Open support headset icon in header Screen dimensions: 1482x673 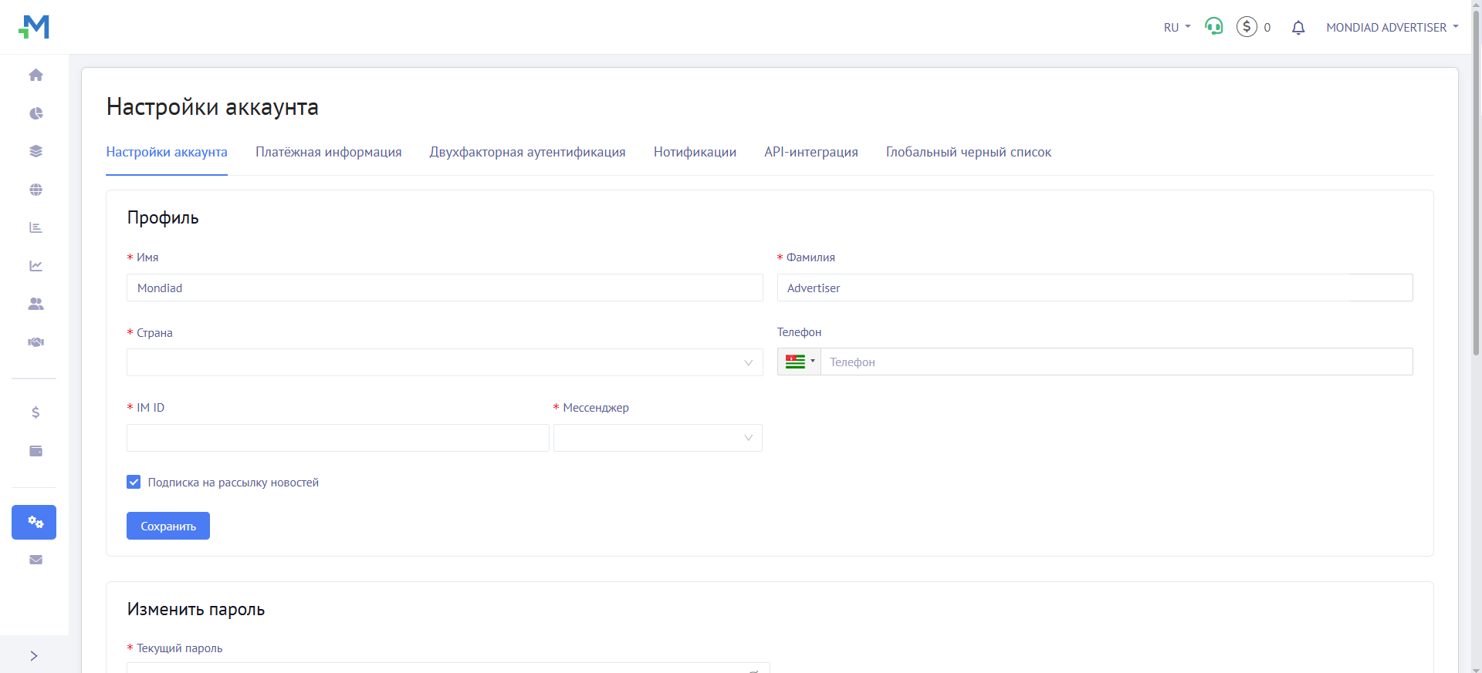click(x=1213, y=27)
